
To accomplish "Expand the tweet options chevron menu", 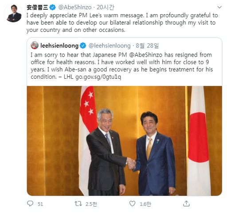I will (219, 7).
